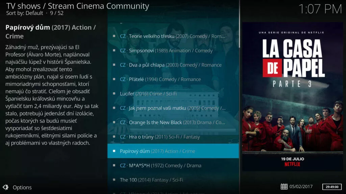Click the bullet icon beside highlighted Papírový dům
346x194 pixels.
tap(114, 151)
